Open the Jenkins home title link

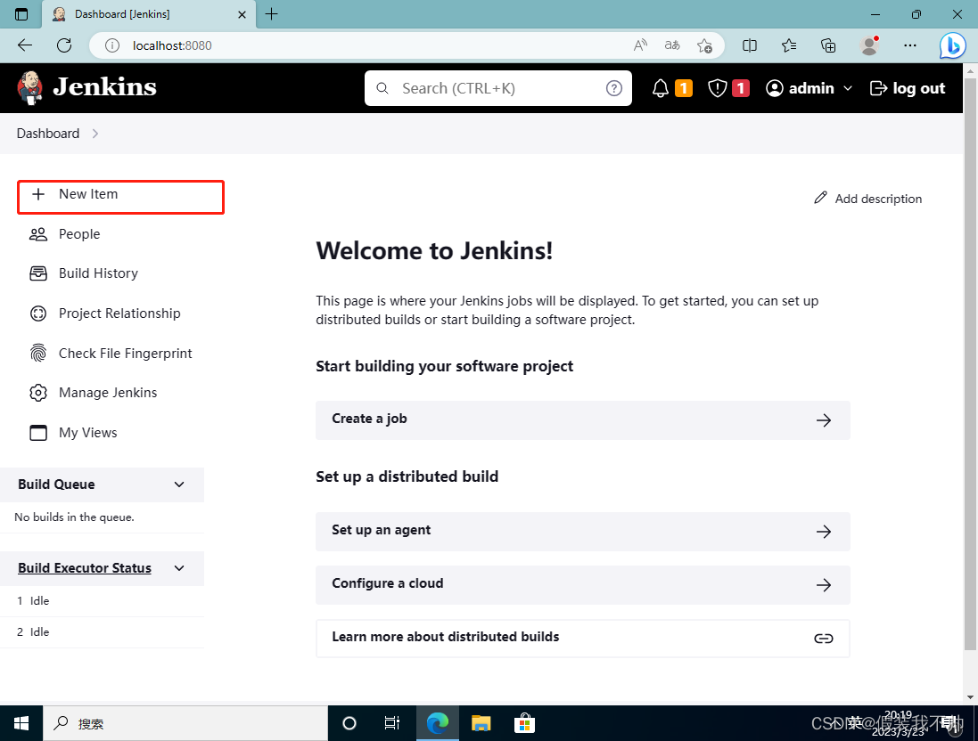105,87
